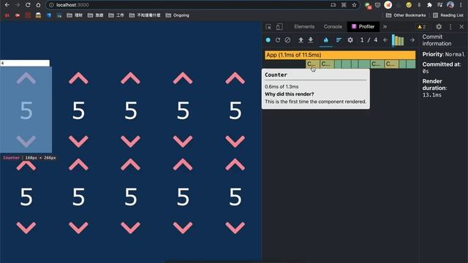The image size is (468, 263).
Task: Focus the white input field showing 4
Action: click(x=25, y=64)
